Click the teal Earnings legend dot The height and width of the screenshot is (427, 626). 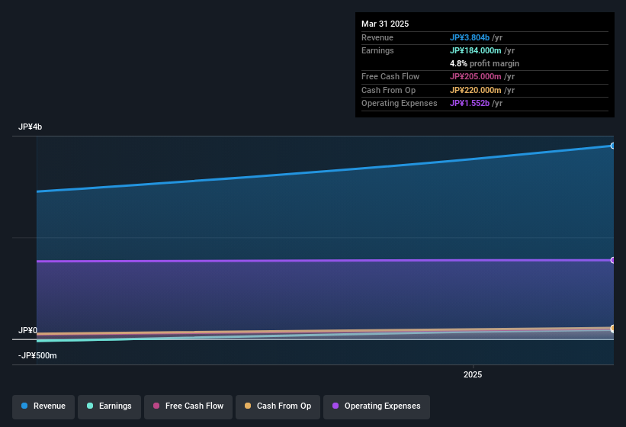90,406
